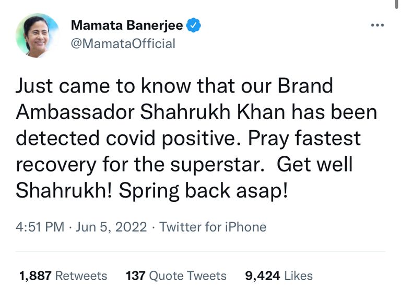This screenshot has height=298, width=401.
Task: Click the 4:51 PM timestamp
Action: 40,227
